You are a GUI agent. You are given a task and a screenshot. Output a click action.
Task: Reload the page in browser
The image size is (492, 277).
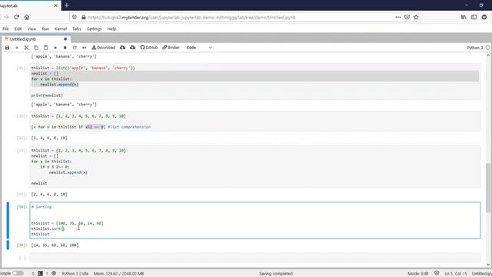pos(16,17)
